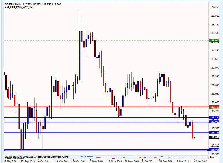Click the 123.615 price axis label

(214, 59)
